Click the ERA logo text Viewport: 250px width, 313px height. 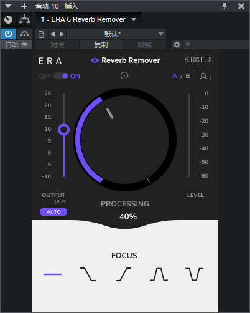50,61
